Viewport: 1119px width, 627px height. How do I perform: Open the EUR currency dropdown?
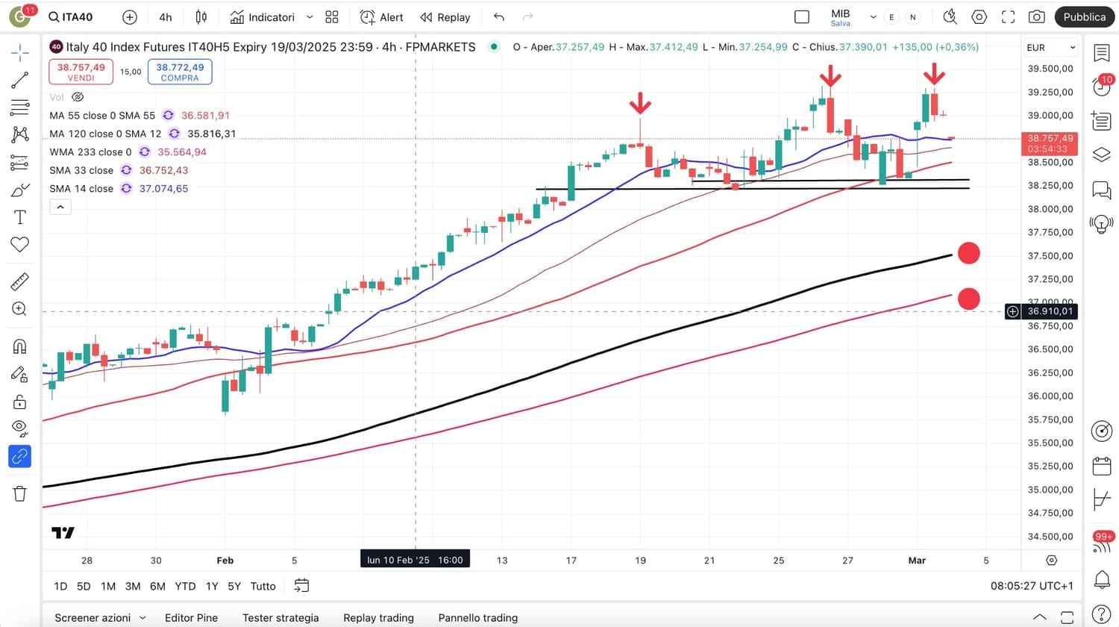[x=1051, y=47]
